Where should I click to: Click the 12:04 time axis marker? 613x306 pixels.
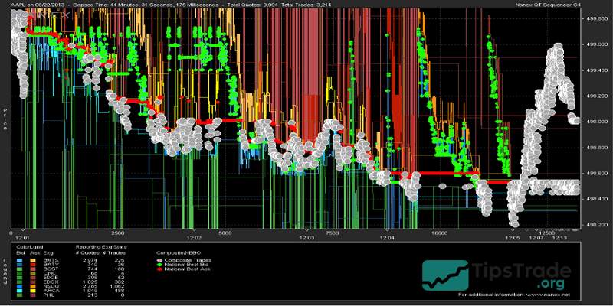tap(387, 238)
